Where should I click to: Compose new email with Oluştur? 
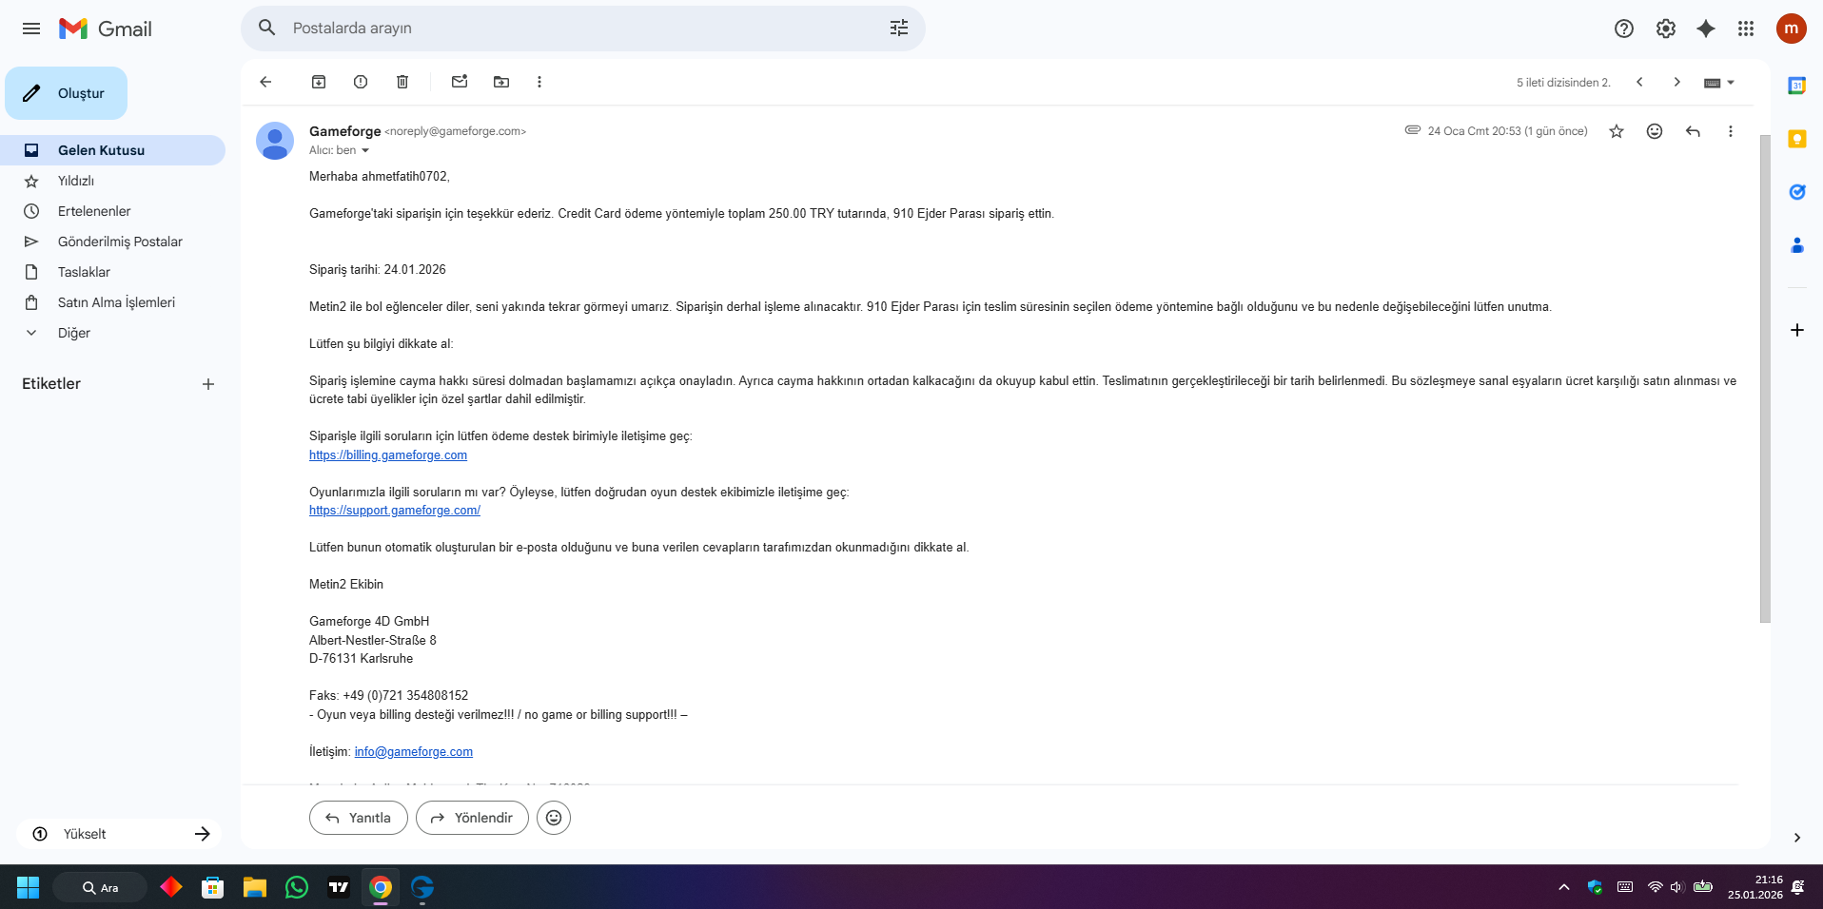pos(66,93)
